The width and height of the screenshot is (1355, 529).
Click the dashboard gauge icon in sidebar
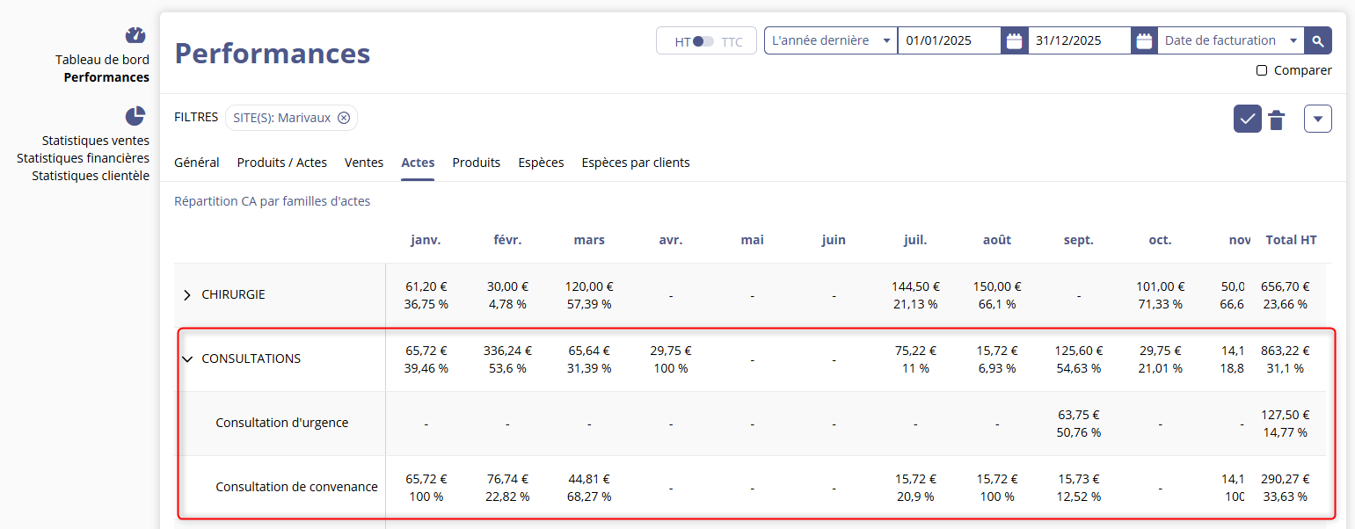tap(135, 35)
